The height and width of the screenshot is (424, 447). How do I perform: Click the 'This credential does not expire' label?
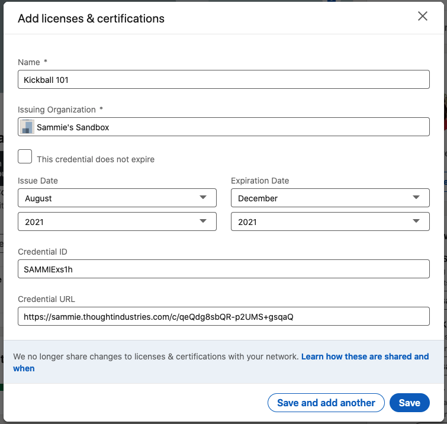(x=95, y=159)
